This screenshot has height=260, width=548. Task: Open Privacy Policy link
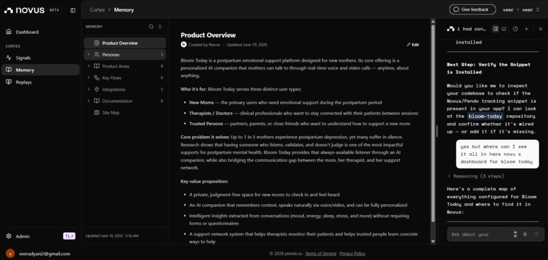pos(352,253)
